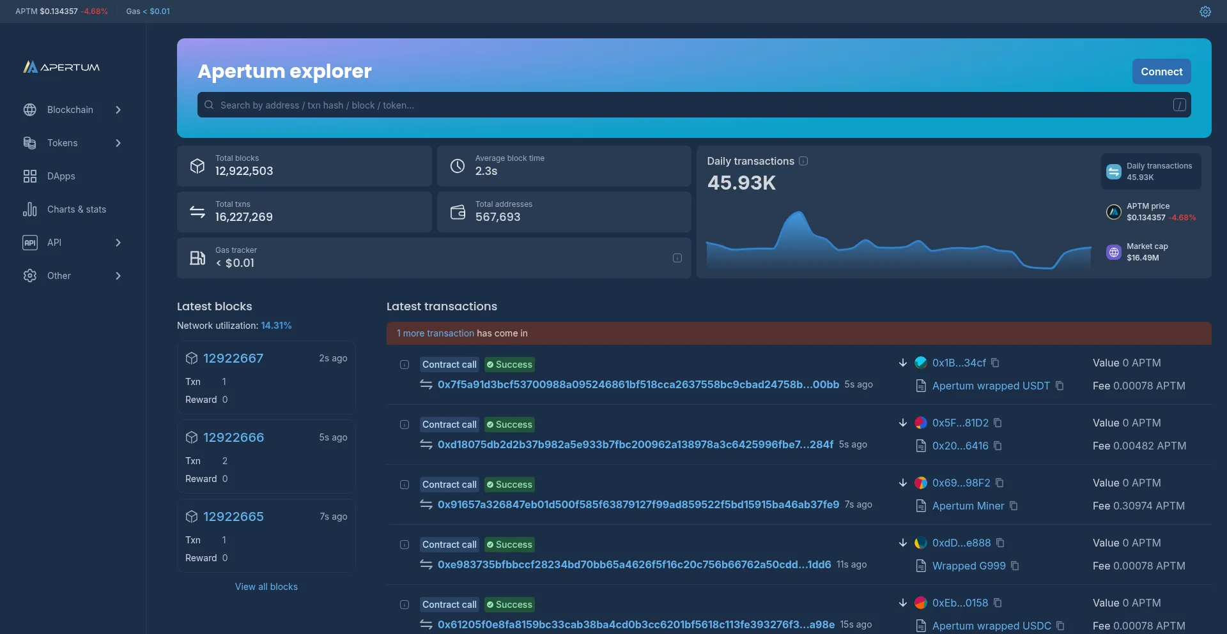1227x634 pixels.
Task: Click the API icon in sidebar
Action: tap(30, 243)
